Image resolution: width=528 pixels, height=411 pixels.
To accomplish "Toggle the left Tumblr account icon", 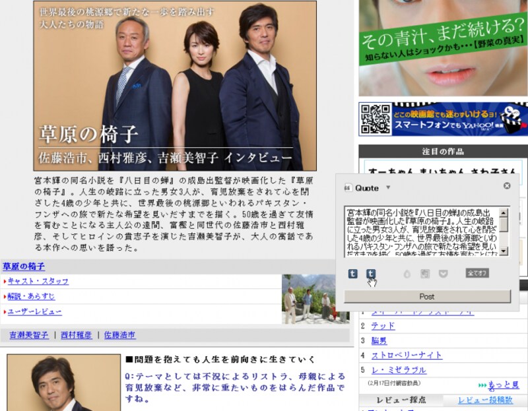I will [x=352, y=273].
